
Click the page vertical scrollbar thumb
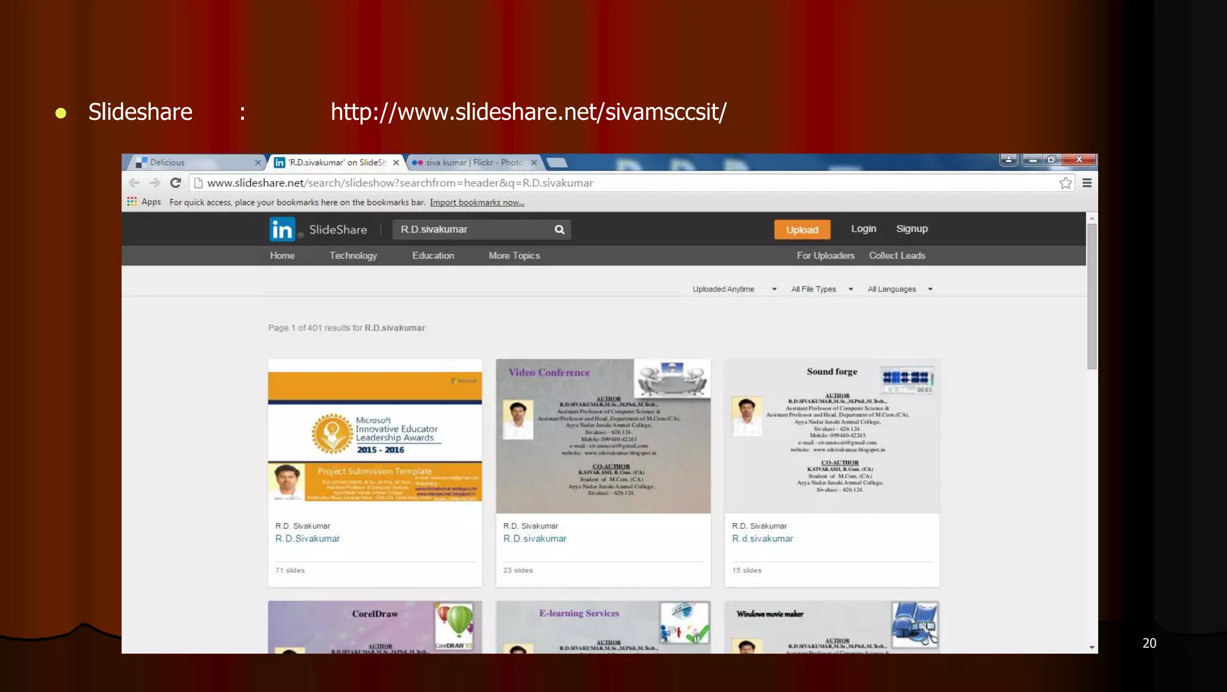pos(1092,297)
